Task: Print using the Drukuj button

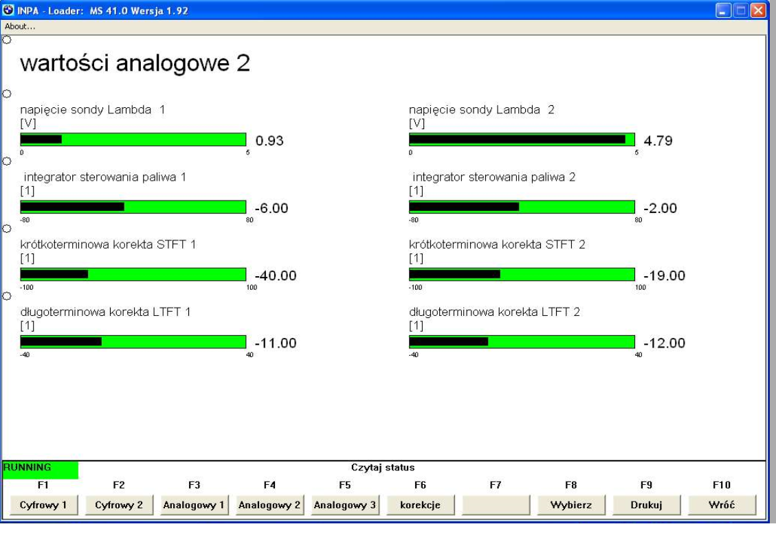Action: click(646, 505)
